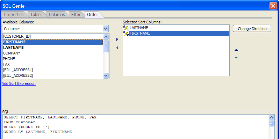This screenshot has width=279, height=139.
Task: Move sort column down with down arrow
Action: tap(236, 58)
